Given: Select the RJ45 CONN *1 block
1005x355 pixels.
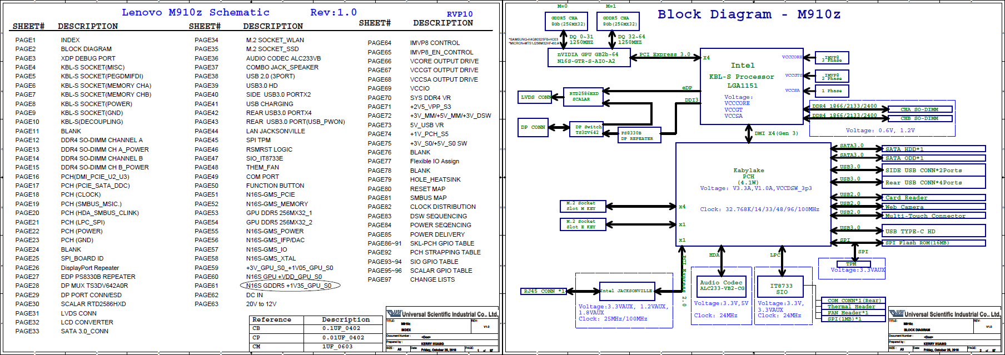Looking at the screenshot, I should [x=543, y=291].
